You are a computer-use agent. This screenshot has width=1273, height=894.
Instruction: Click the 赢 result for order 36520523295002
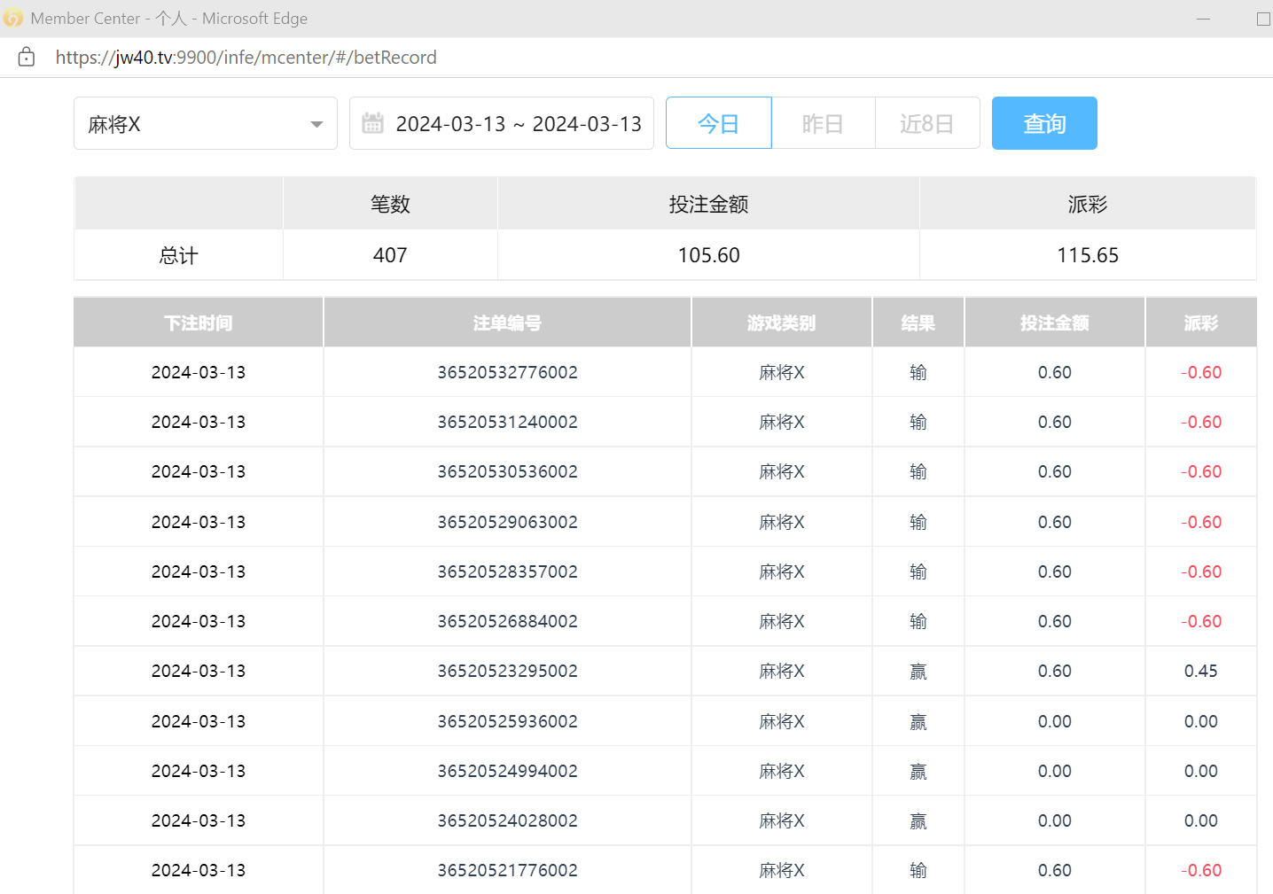(x=918, y=672)
